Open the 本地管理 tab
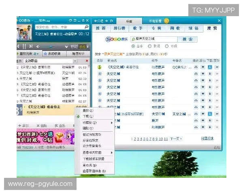 pyautogui.click(x=155, y=21)
